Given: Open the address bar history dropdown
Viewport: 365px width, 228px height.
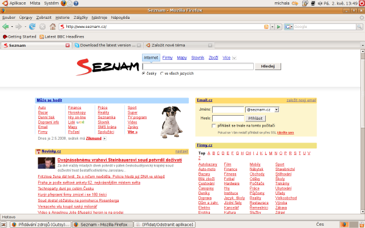Looking at the screenshot, I should 273,27.
